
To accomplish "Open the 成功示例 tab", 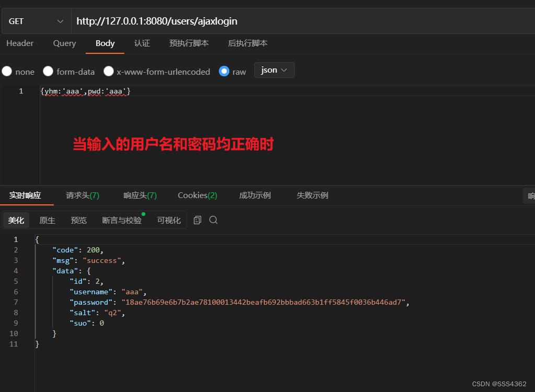I will coord(255,195).
